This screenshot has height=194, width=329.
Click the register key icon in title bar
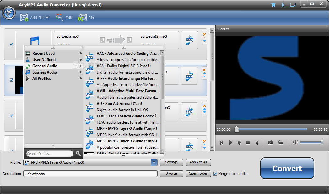[283, 5]
